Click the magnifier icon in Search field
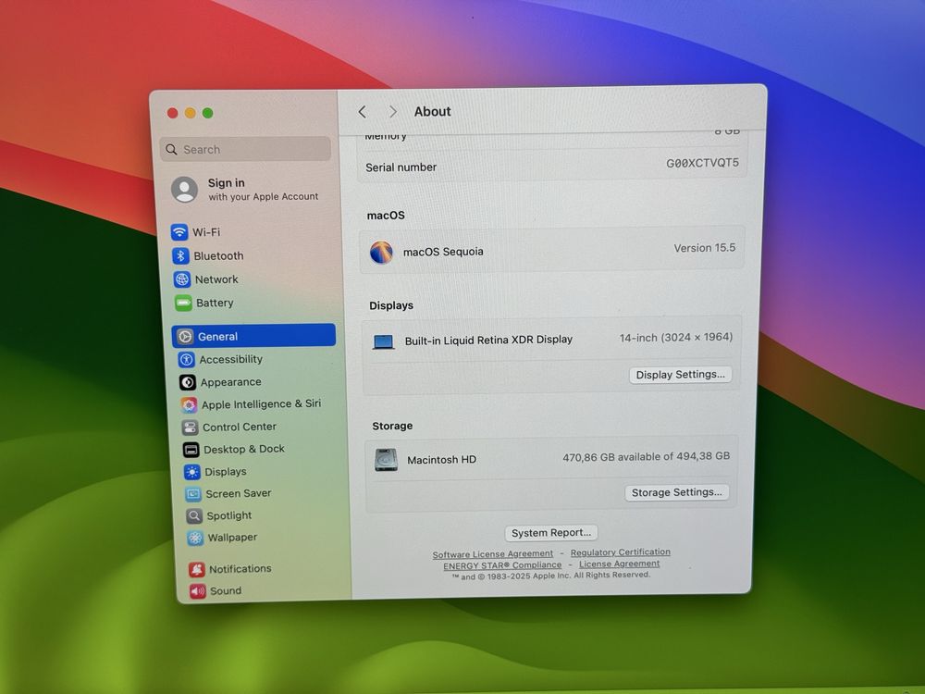The width and height of the screenshot is (925, 694). pos(172,149)
